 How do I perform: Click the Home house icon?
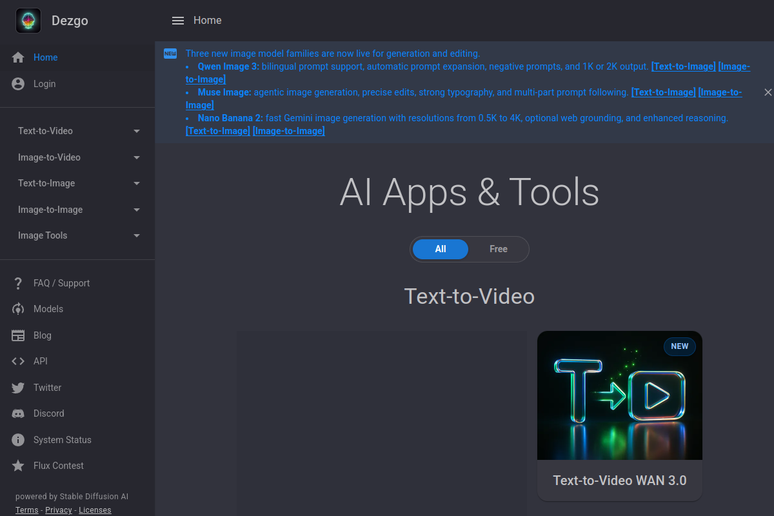click(x=18, y=57)
